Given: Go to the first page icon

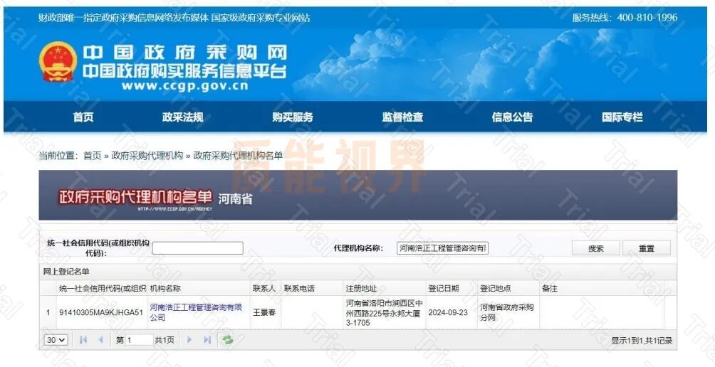Looking at the screenshot, I should click(83, 340).
